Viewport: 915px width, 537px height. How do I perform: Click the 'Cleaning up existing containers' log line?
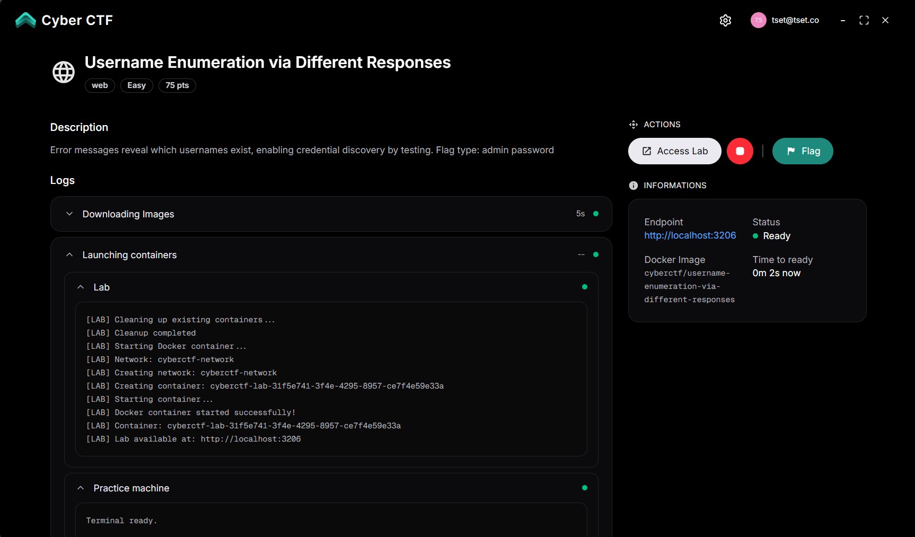(180, 320)
